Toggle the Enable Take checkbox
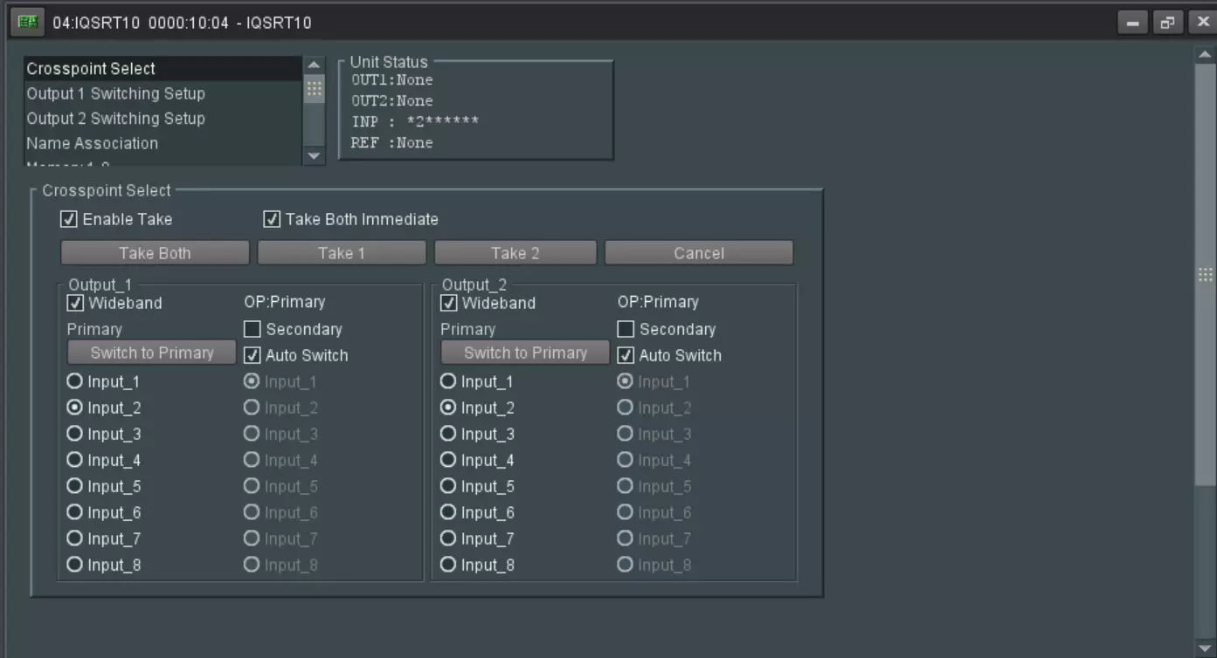 coord(70,219)
